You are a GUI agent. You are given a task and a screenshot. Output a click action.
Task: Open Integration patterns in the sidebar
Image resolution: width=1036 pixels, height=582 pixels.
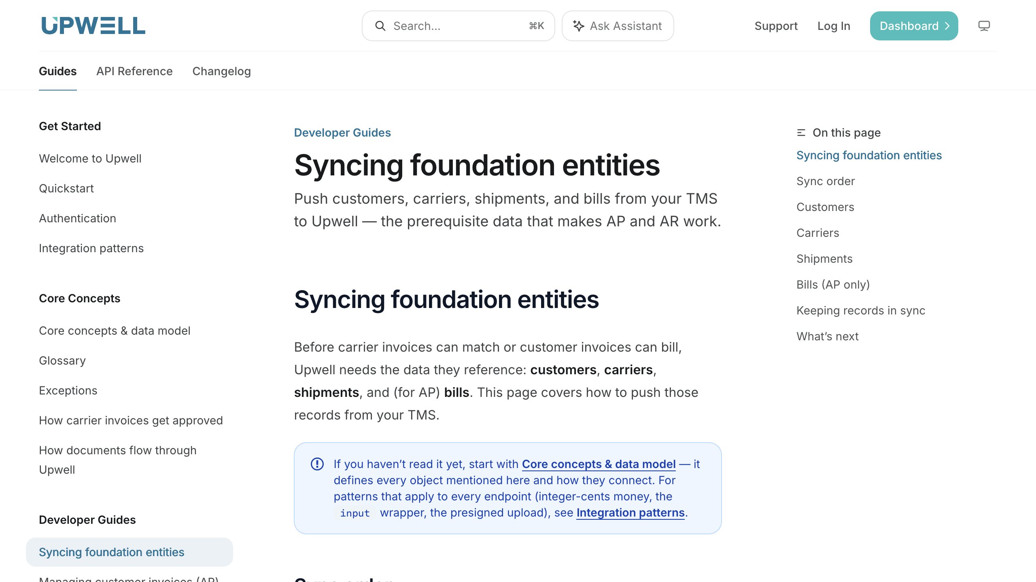tap(91, 248)
